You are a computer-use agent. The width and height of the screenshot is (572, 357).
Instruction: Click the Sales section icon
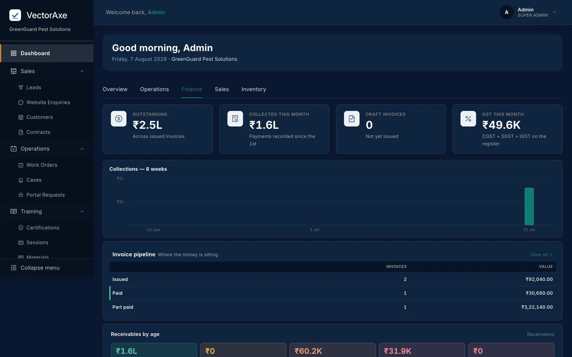click(14, 71)
